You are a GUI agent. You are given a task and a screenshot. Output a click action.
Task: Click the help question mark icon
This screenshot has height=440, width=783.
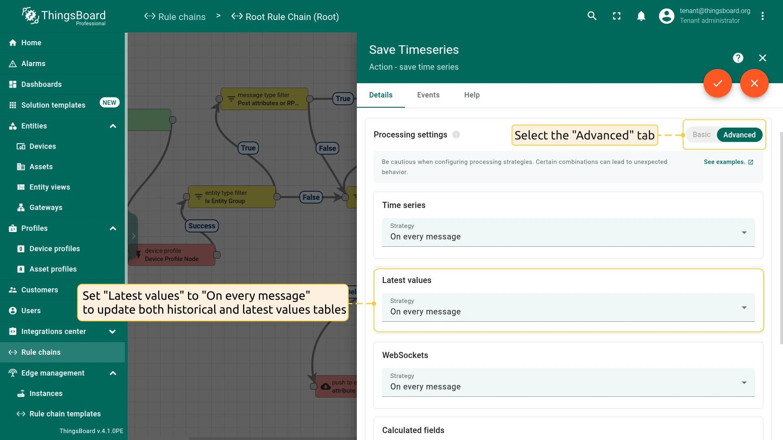point(738,58)
